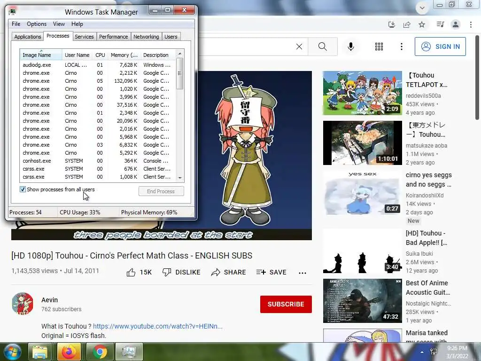Clear the YouTube search box with X
The height and width of the screenshot is (361, 481).
point(299,47)
